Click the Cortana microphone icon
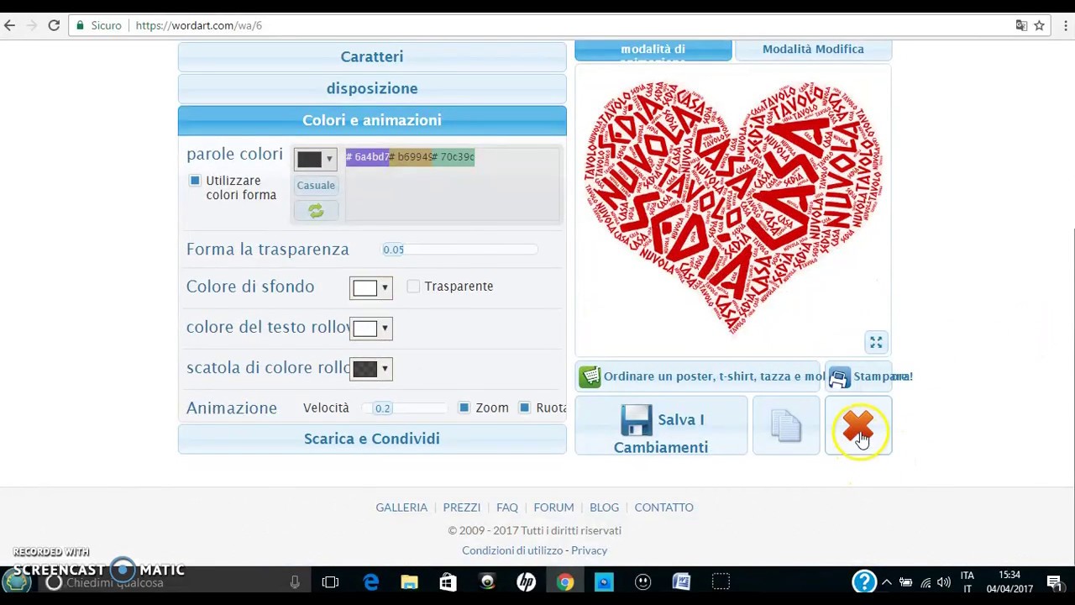 [295, 582]
